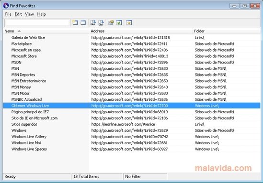
Task: Maximize the Find Favorites window
Action: [x=244, y=6]
